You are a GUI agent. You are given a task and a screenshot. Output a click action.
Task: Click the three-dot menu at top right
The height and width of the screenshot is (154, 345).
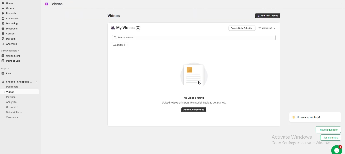[x=341, y=4]
